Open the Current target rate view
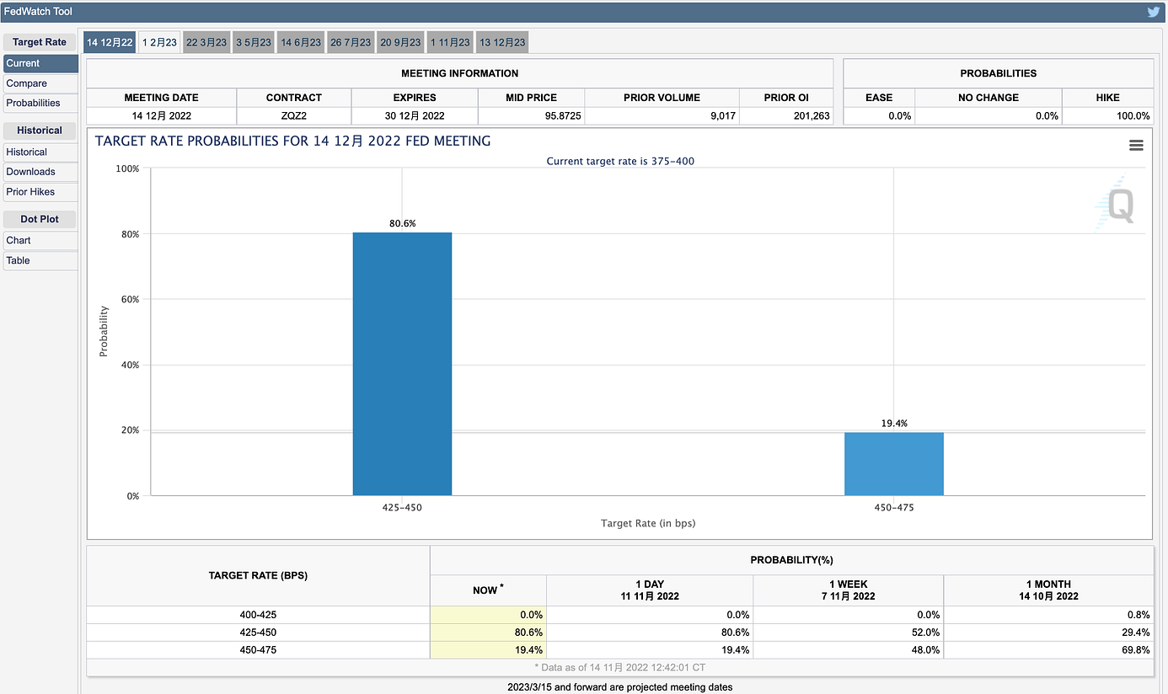1168x694 pixels. click(40, 63)
